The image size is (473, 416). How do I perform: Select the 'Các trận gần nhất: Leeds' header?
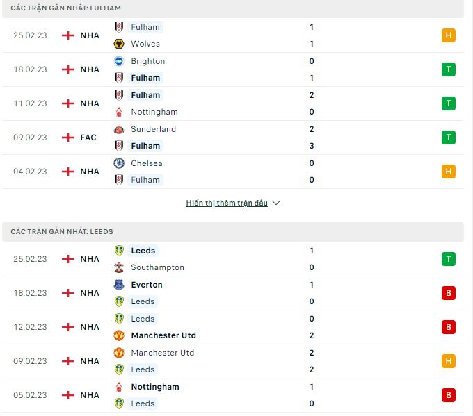[233, 232]
